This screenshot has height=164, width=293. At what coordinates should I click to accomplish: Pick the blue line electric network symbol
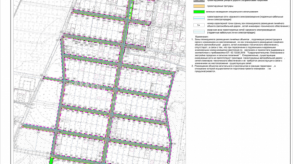click(x=198, y=18)
